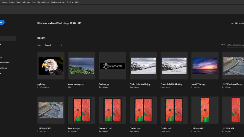Toggle the sort direction arrow icon
The image size is (244, 137).
pyautogui.click(x=62, y=45)
